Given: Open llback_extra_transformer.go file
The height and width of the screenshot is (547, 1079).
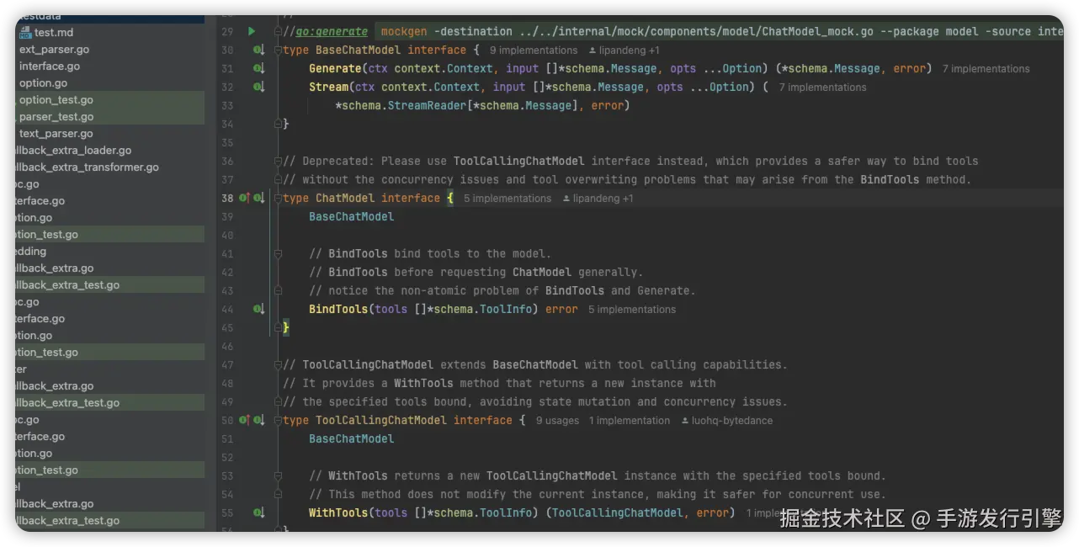Looking at the screenshot, I should pos(87,167).
